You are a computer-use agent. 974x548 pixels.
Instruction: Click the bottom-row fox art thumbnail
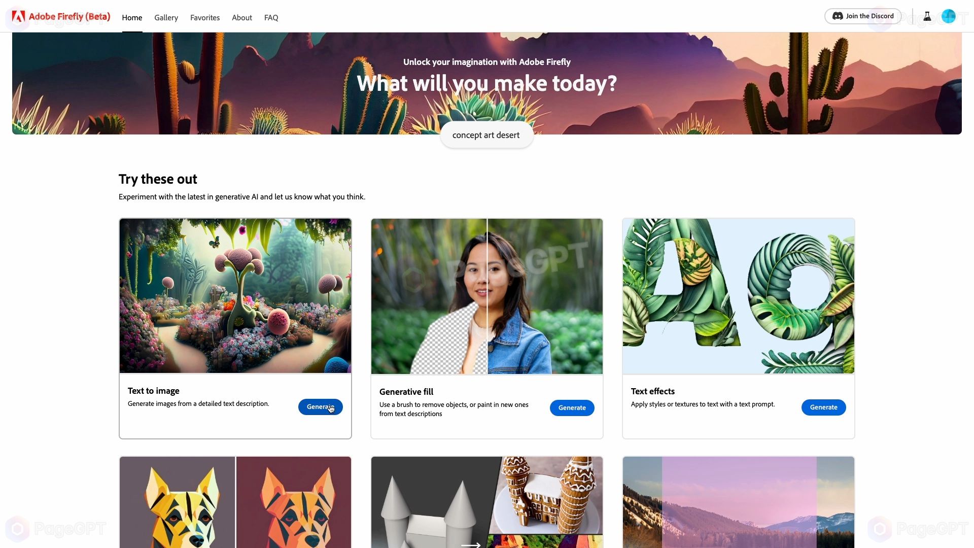pos(235,502)
